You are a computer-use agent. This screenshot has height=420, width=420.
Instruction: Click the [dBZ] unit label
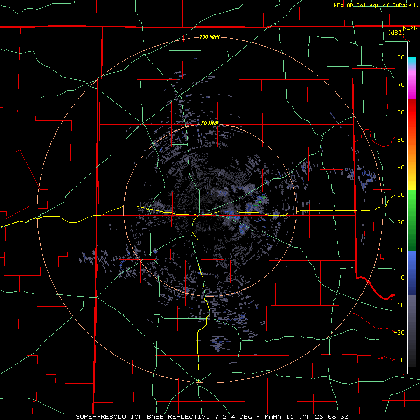tap(396, 32)
